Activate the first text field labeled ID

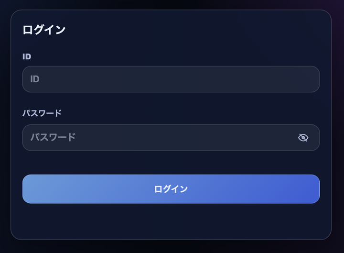[x=171, y=79]
